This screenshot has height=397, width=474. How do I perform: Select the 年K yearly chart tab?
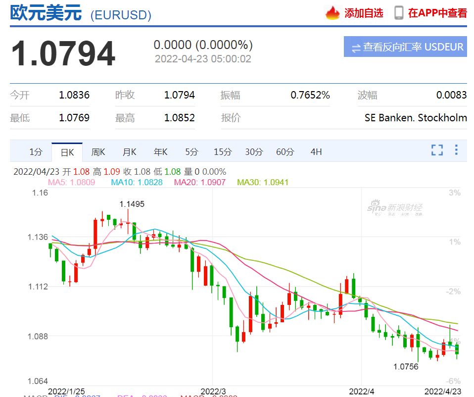pyautogui.click(x=161, y=152)
